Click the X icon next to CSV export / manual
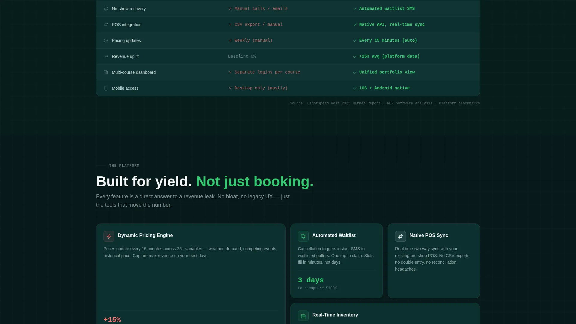 pos(230,25)
